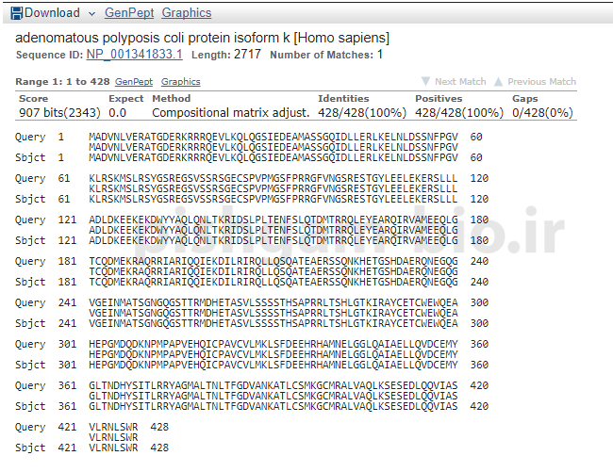Click the protein title adenomatous polyposis coli
The height and width of the screenshot is (472, 613).
click(202, 38)
